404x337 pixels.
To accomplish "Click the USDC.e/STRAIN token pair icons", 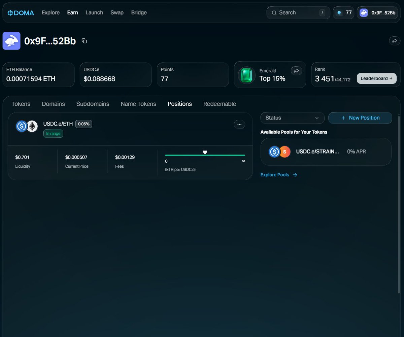I will tap(280, 152).
